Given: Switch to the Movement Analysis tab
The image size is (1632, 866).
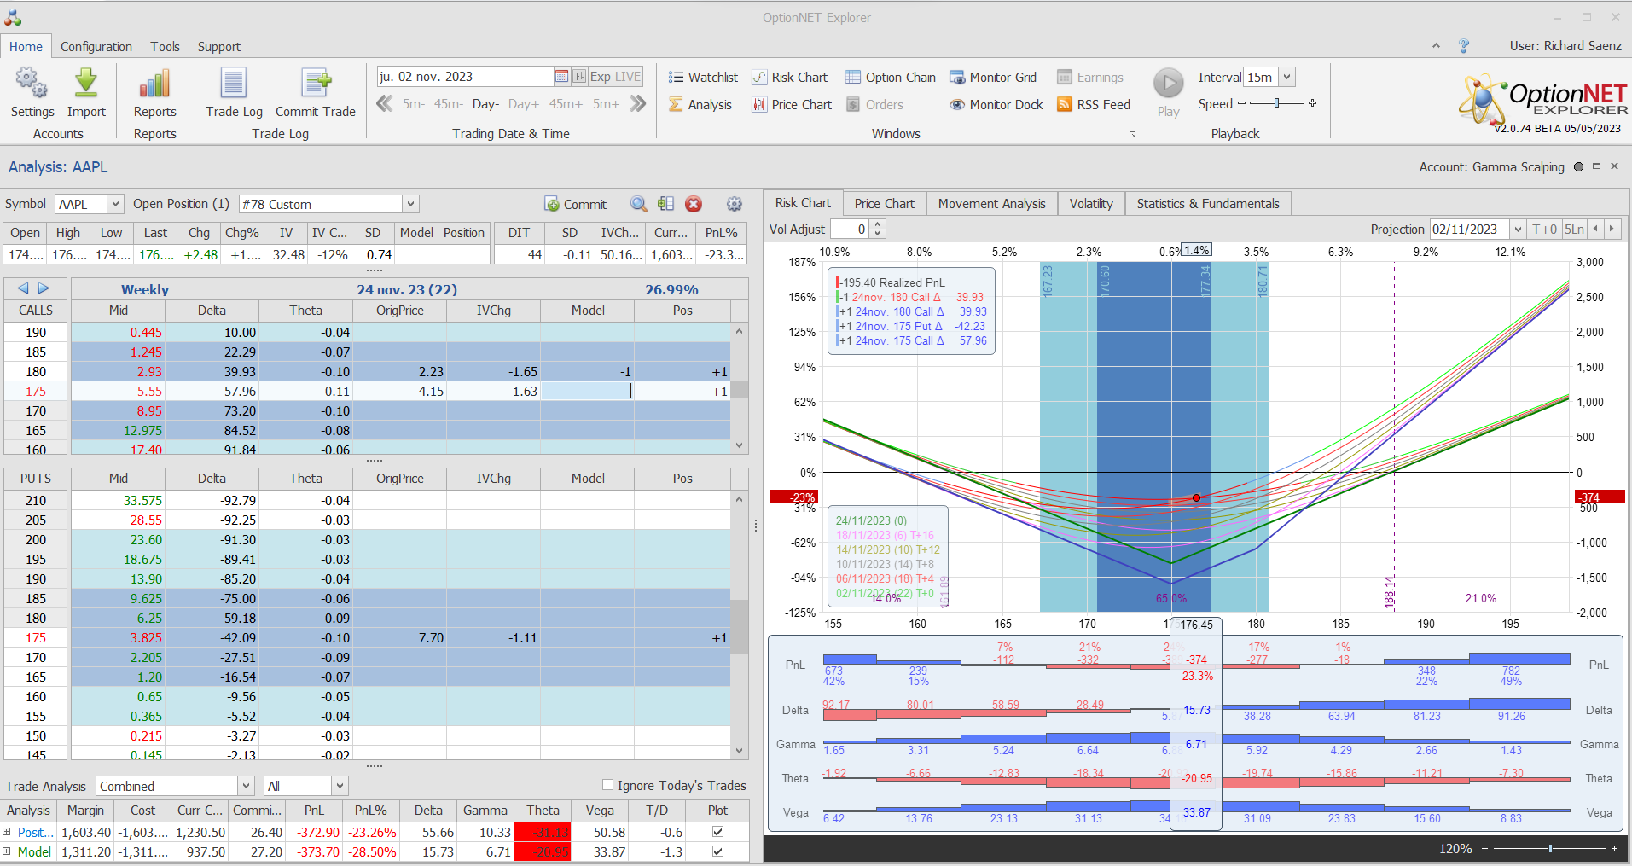Looking at the screenshot, I should point(991,204).
